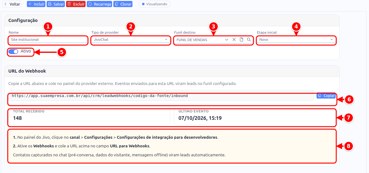Open the Funil destino document icon
369x173 pixels.
coord(241,40)
